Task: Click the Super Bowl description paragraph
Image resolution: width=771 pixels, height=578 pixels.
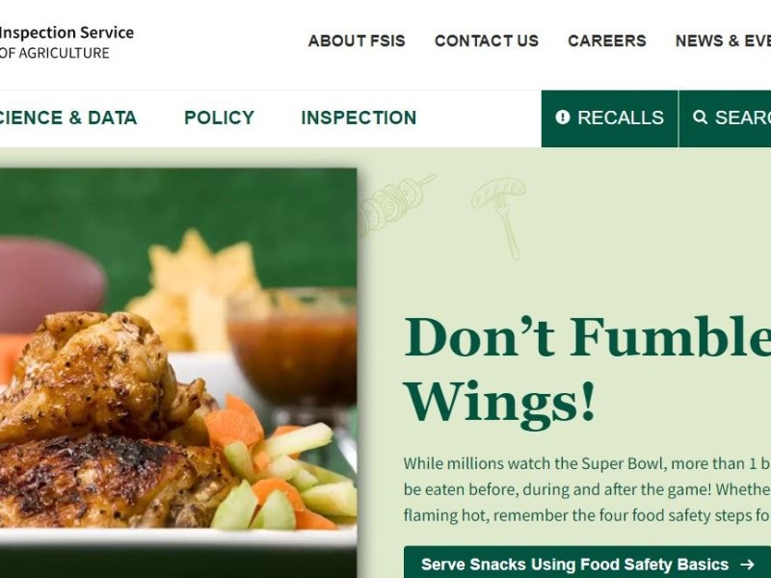Action: click(x=587, y=489)
